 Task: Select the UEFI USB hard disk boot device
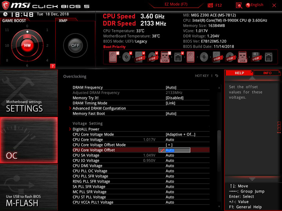click(140, 57)
